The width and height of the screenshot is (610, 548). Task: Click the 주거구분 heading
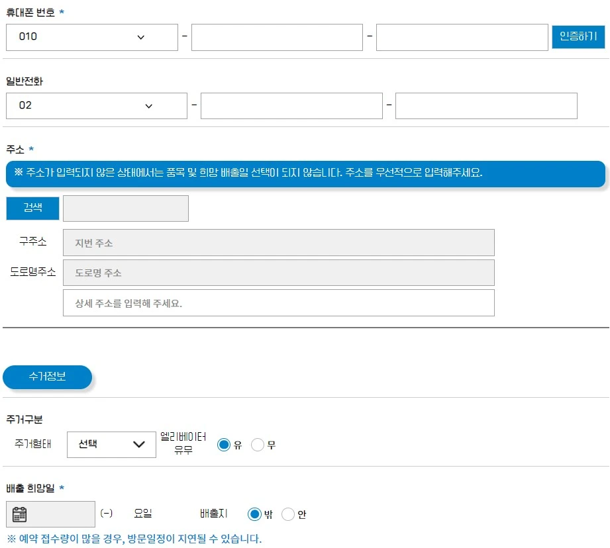pos(25,420)
